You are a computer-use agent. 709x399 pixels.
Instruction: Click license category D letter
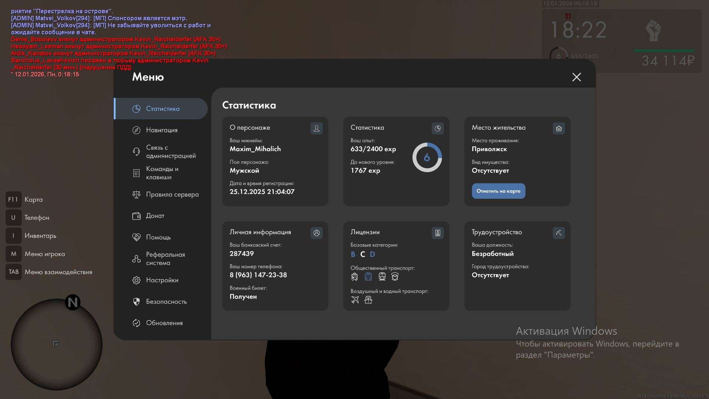pyautogui.click(x=372, y=254)
